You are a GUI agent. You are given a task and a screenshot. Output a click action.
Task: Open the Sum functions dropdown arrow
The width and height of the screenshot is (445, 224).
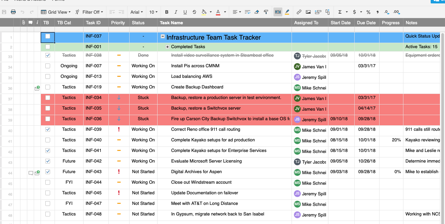[347, 12]
